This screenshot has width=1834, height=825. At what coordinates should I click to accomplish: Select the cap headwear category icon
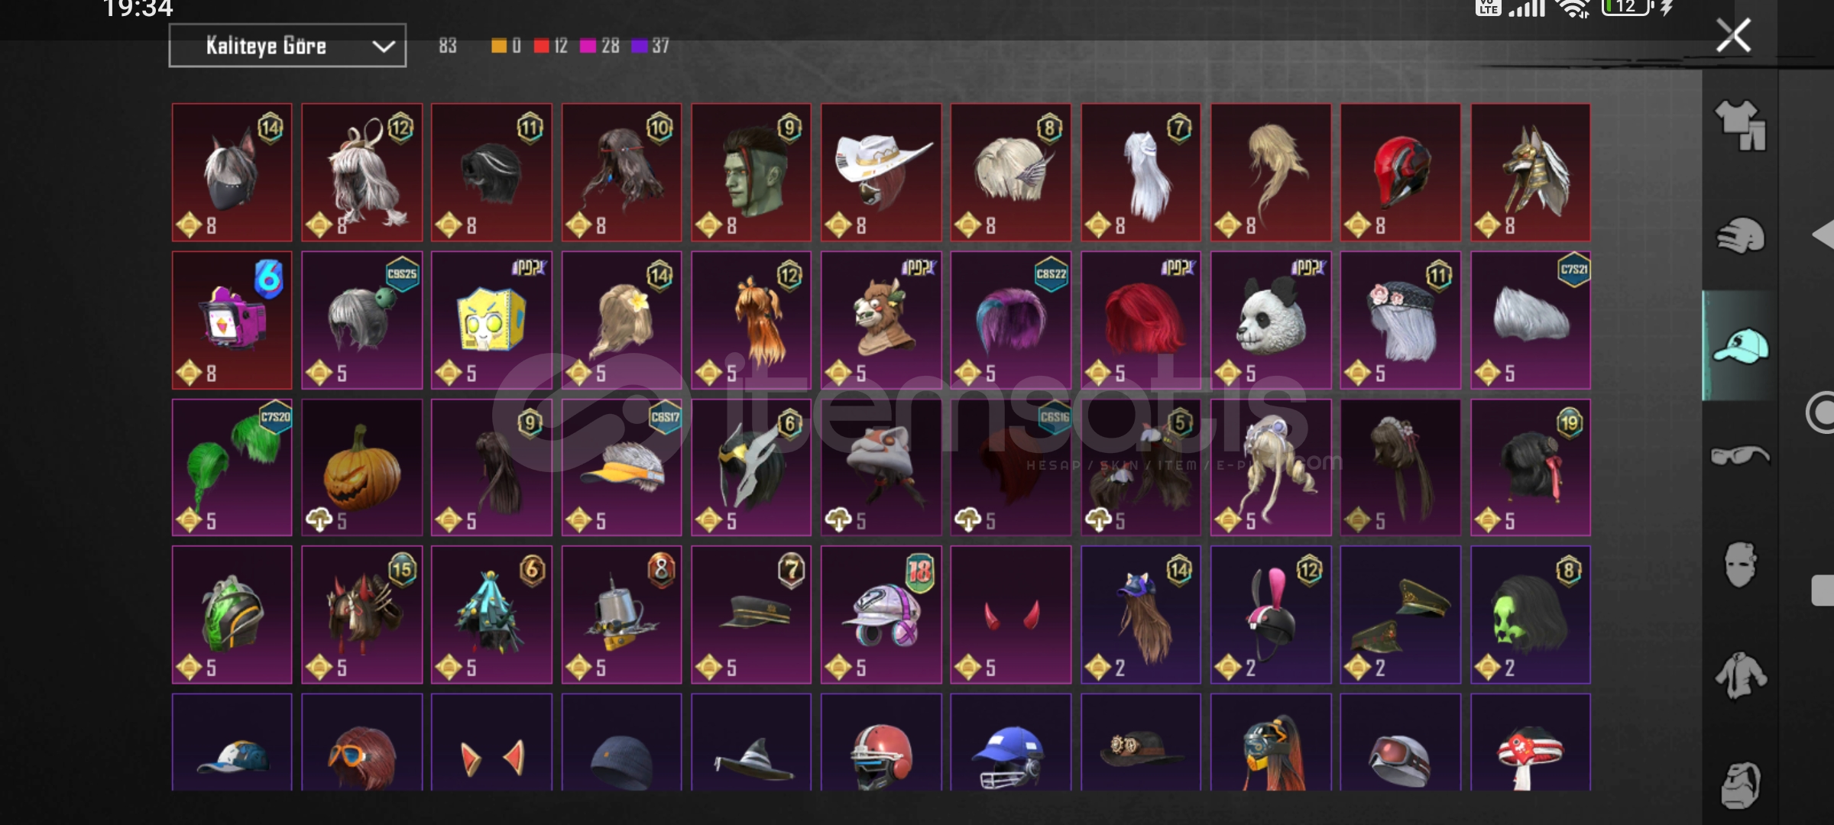(x=1740, y=345)
